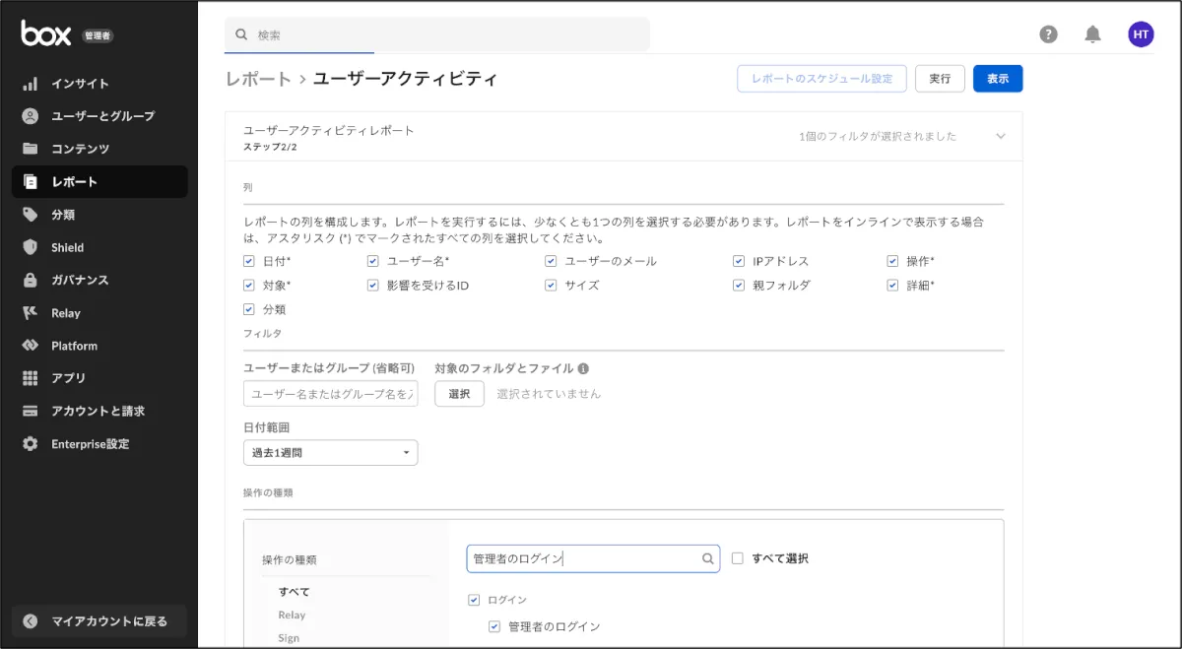Open the 日付範囲 dropdown showing 過去1週間
Viewport: 1182px width, 649px height.
[x=330, y=453]
